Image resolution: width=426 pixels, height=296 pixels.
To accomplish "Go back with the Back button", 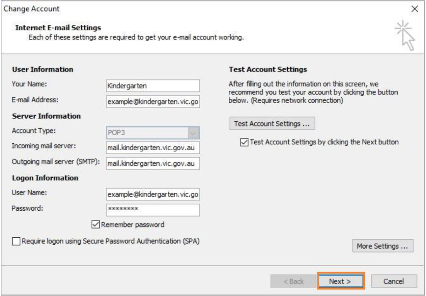I will click(x=293, y=281).
